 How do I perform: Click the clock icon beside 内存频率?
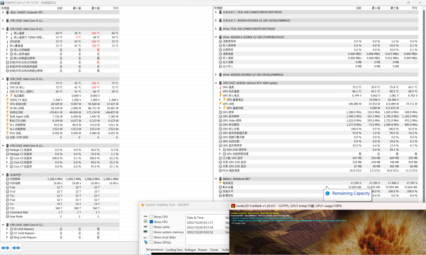pos(7,179)
